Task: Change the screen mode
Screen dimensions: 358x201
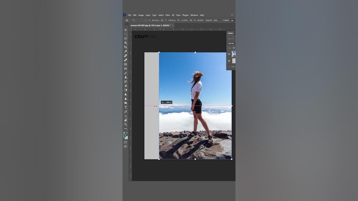Action: click(126, 147)
